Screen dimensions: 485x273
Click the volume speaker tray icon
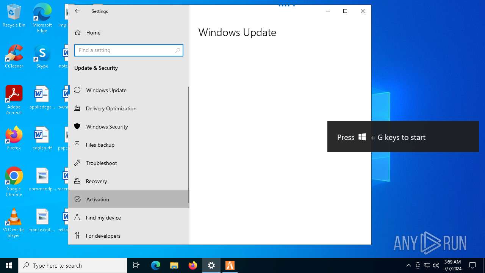[x=436, y=265]
